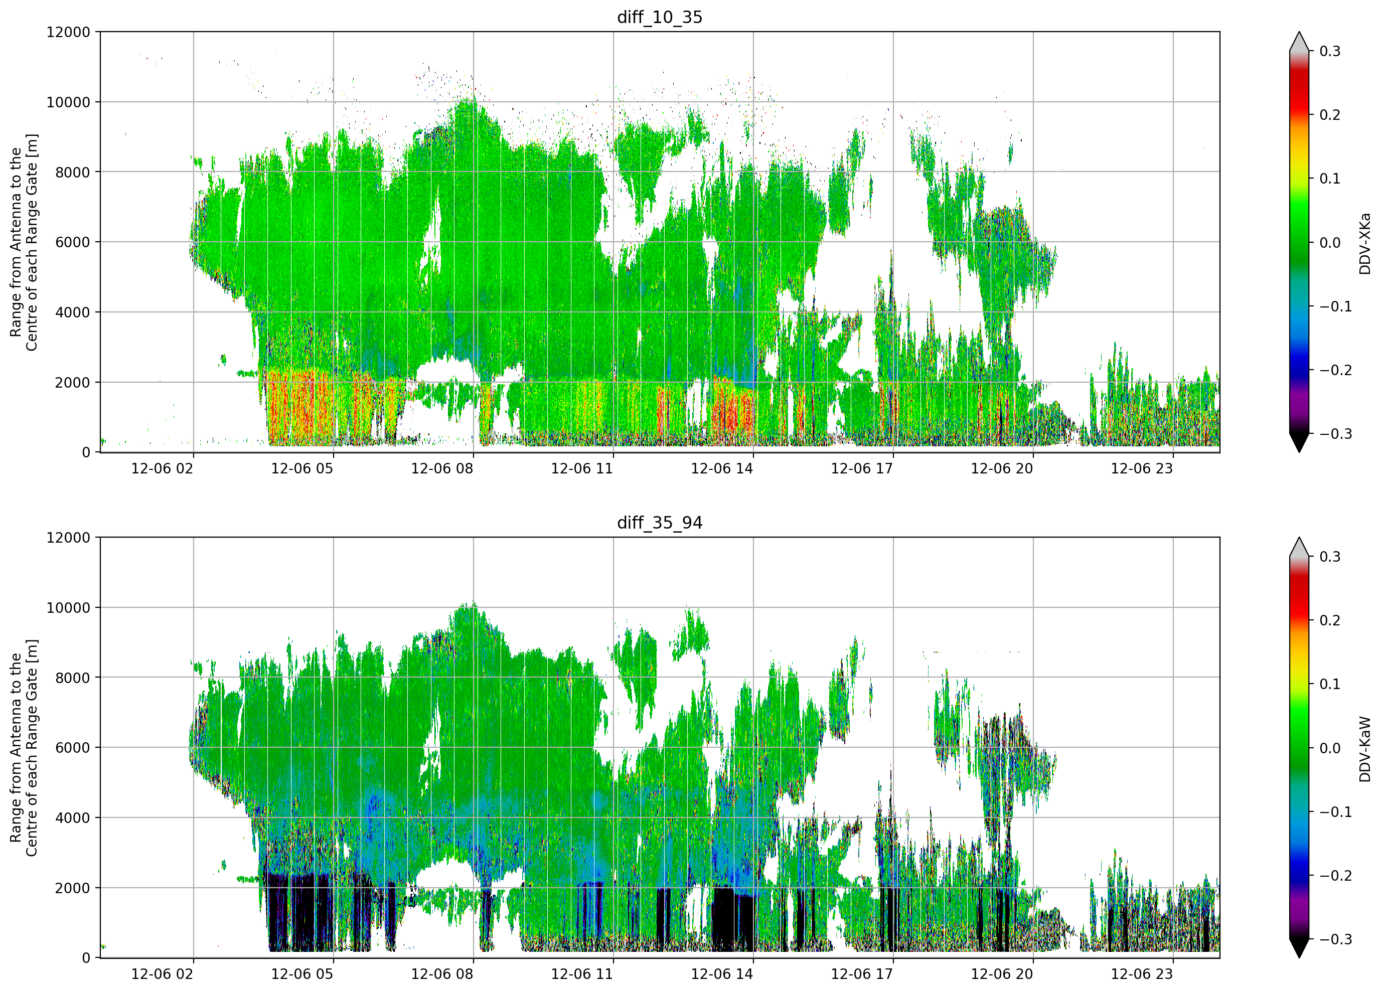
Task: Click the 12-06 08 tick label on top plot
Action: tap(442, 468)
